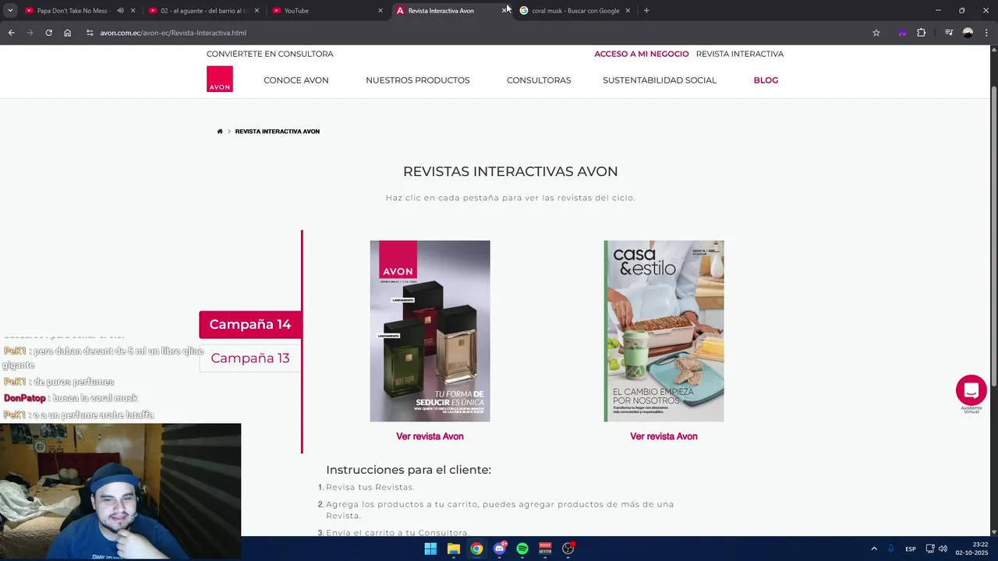Switch to the el aguante del barrio tab
Image resolution: width=998 pixels, height=561 pixels.
pos(203,10)
